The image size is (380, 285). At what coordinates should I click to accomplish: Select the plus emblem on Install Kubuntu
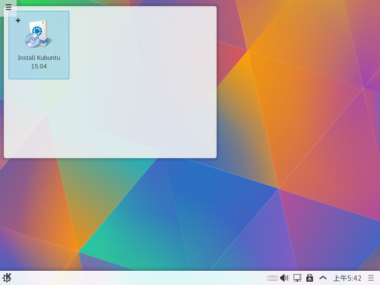(18, 20)
